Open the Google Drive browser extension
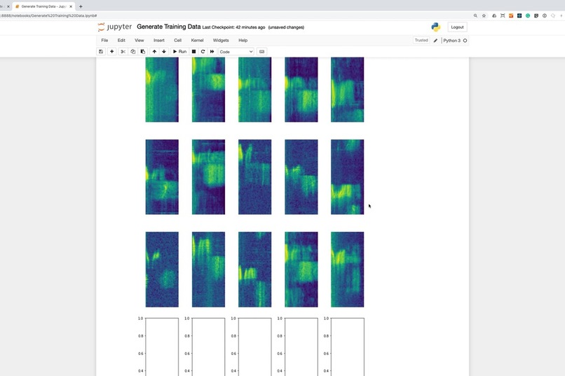Viewport: 565px width, 376px height. pyautogui.click(x=494, y=16)
